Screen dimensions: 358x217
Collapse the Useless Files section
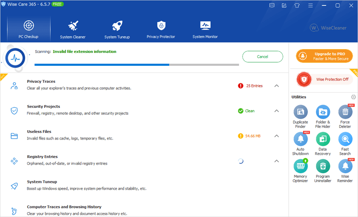pyautogui.click(x=277, y=136)
